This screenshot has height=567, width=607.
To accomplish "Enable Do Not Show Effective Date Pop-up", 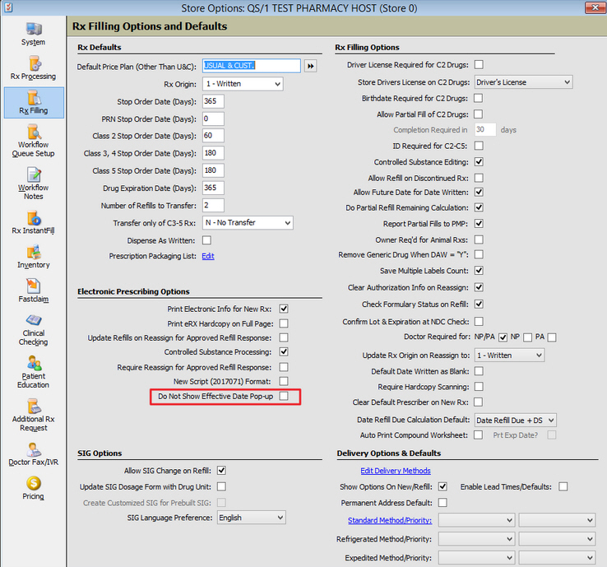I will 284,397.
